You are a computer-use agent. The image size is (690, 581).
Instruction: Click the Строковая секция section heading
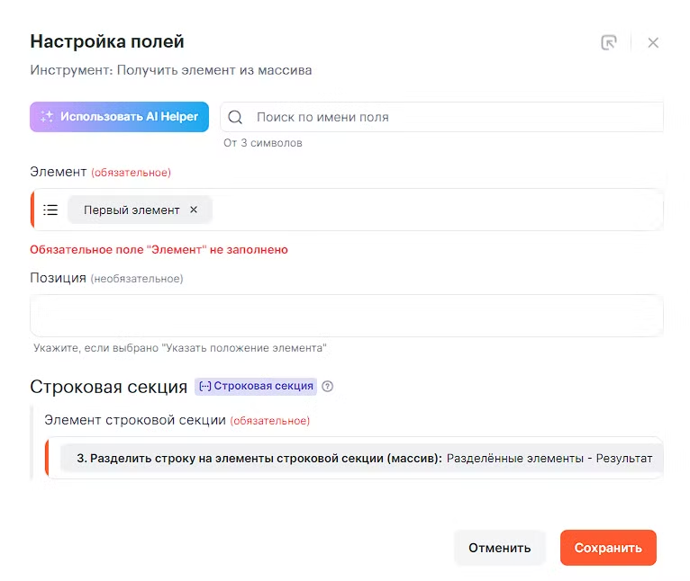coord(108,387)
